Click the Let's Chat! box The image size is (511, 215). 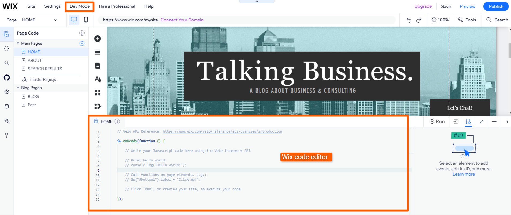pyautogui.click(x=460, y=108)
